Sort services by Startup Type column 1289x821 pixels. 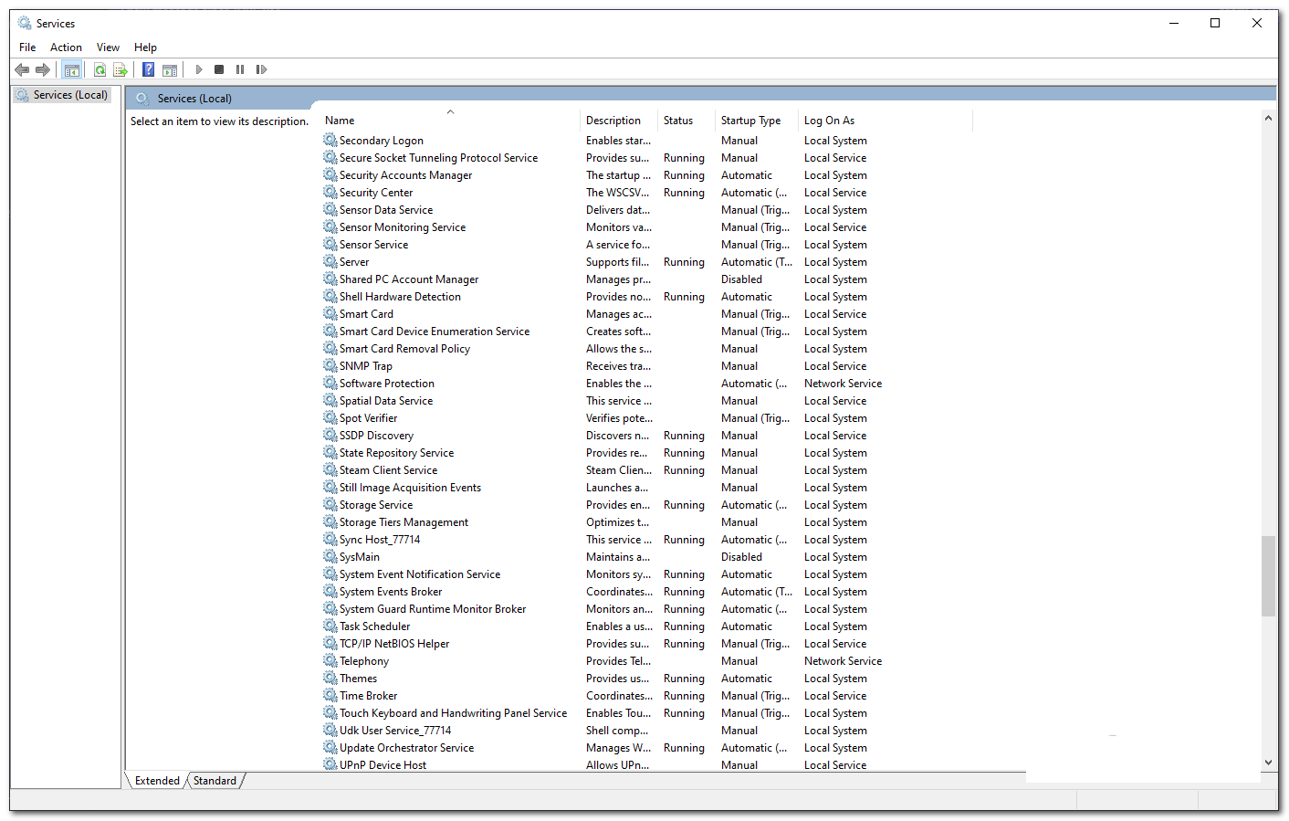pos(750,120)
